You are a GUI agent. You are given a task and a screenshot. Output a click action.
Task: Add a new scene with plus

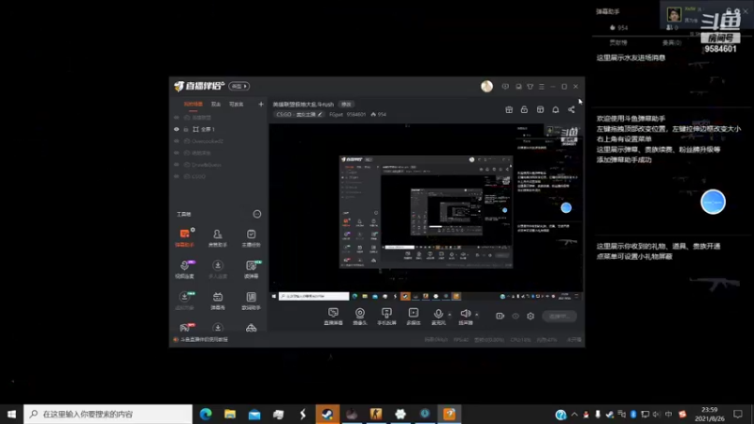coord(261,105)
